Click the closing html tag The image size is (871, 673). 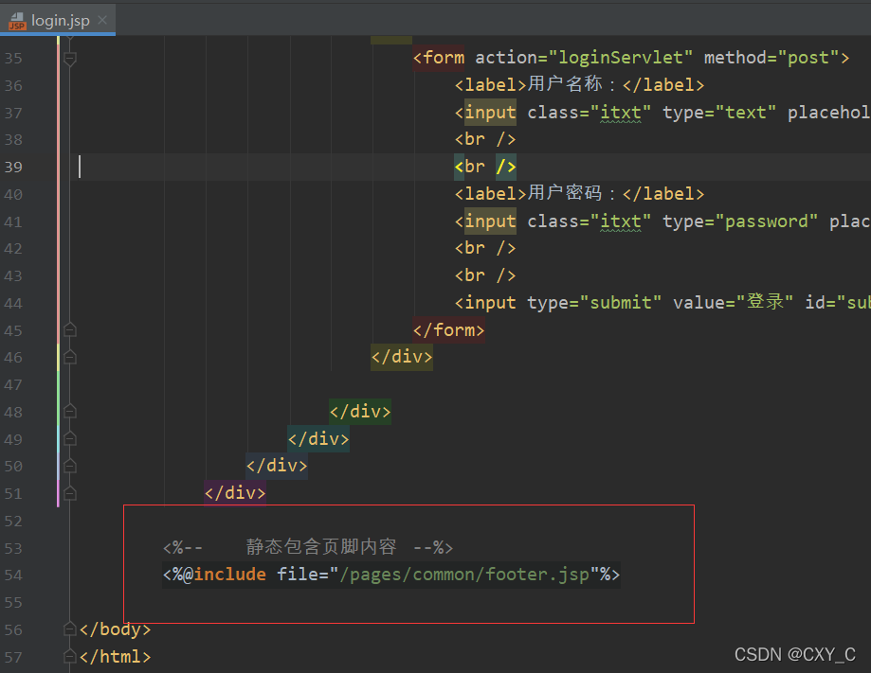pyautogui.click(x=115, y=656)
